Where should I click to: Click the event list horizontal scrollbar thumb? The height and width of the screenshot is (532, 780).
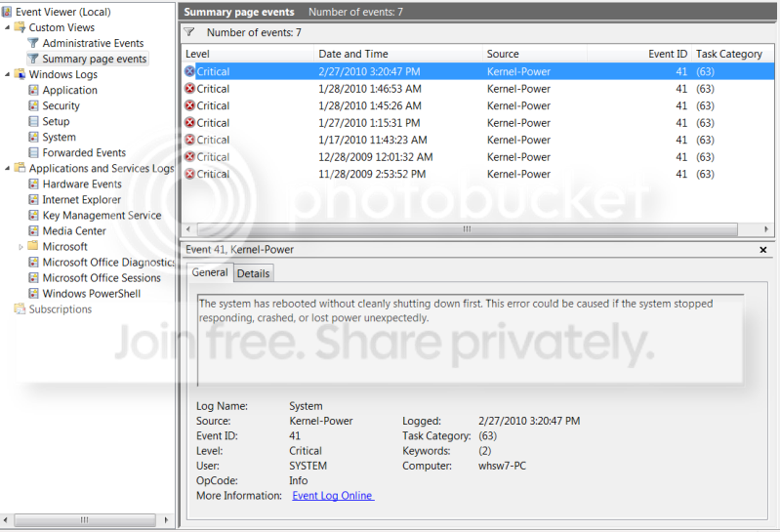click(x=467, y=229)
